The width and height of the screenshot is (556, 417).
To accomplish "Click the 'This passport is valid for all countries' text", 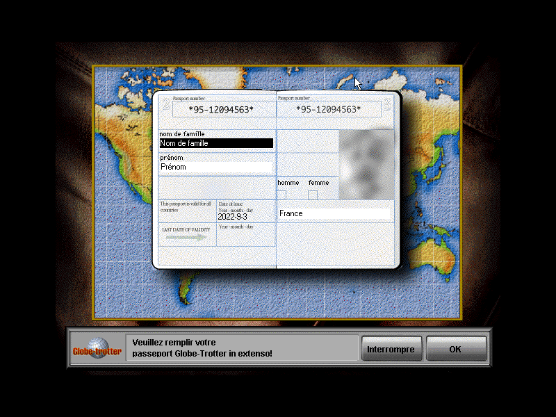I will pos(186,206).
